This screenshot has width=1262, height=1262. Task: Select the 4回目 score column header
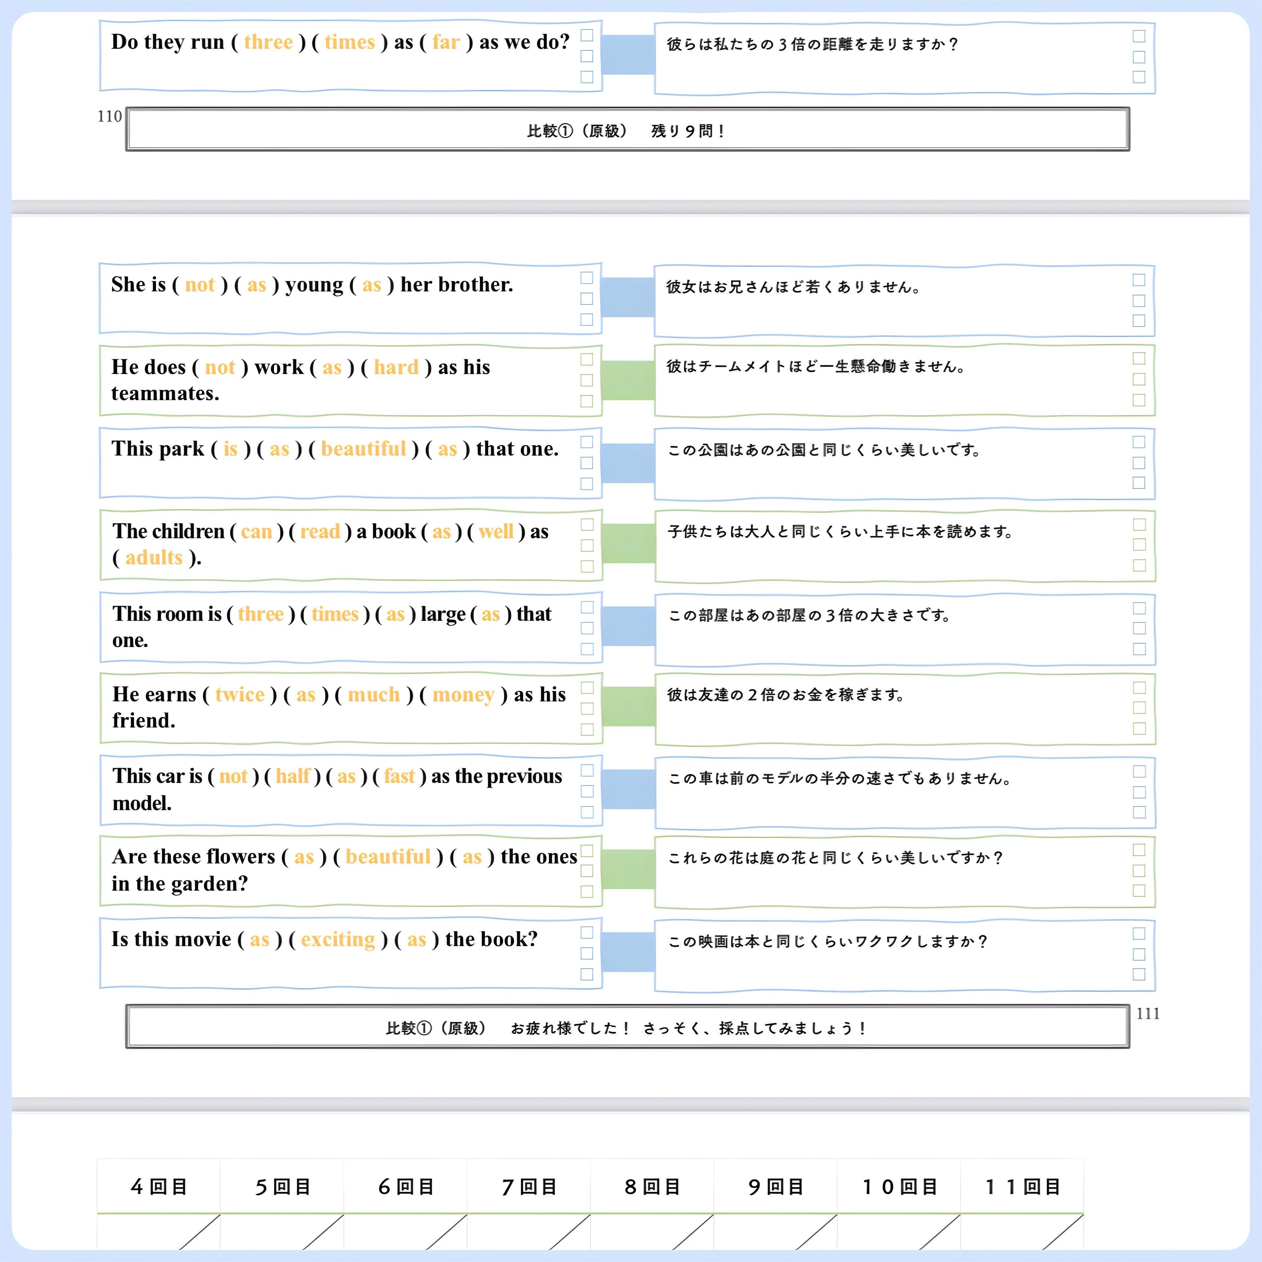click(159, 1186)
